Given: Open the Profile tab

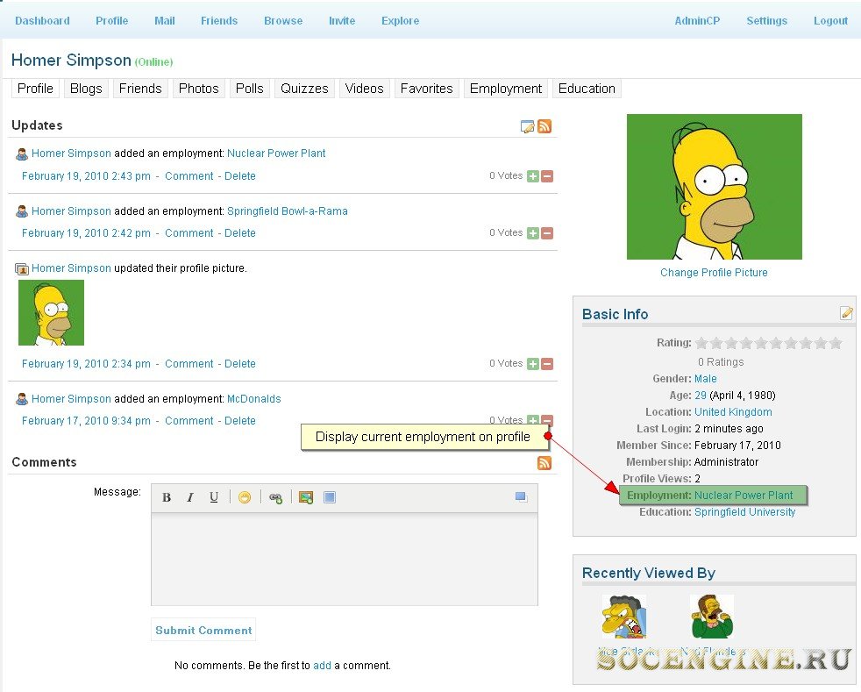Looking at the screenshot, I should pyautogui.click(x=35, y=89).
